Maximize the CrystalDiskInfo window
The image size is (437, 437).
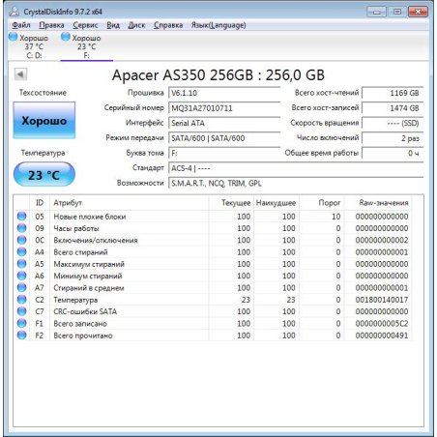point(397,12)
